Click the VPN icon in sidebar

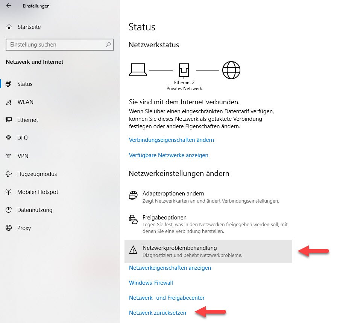[9, 156]
